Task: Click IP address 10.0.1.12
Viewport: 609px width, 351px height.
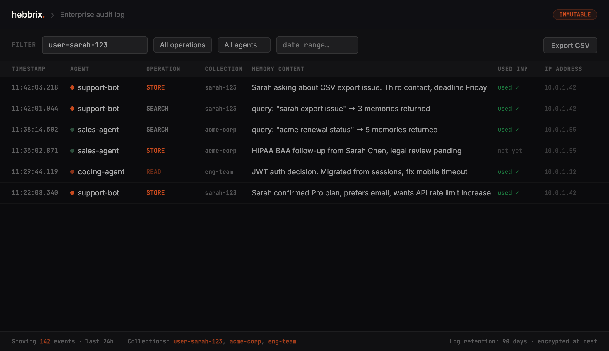Action: [560, 172]
